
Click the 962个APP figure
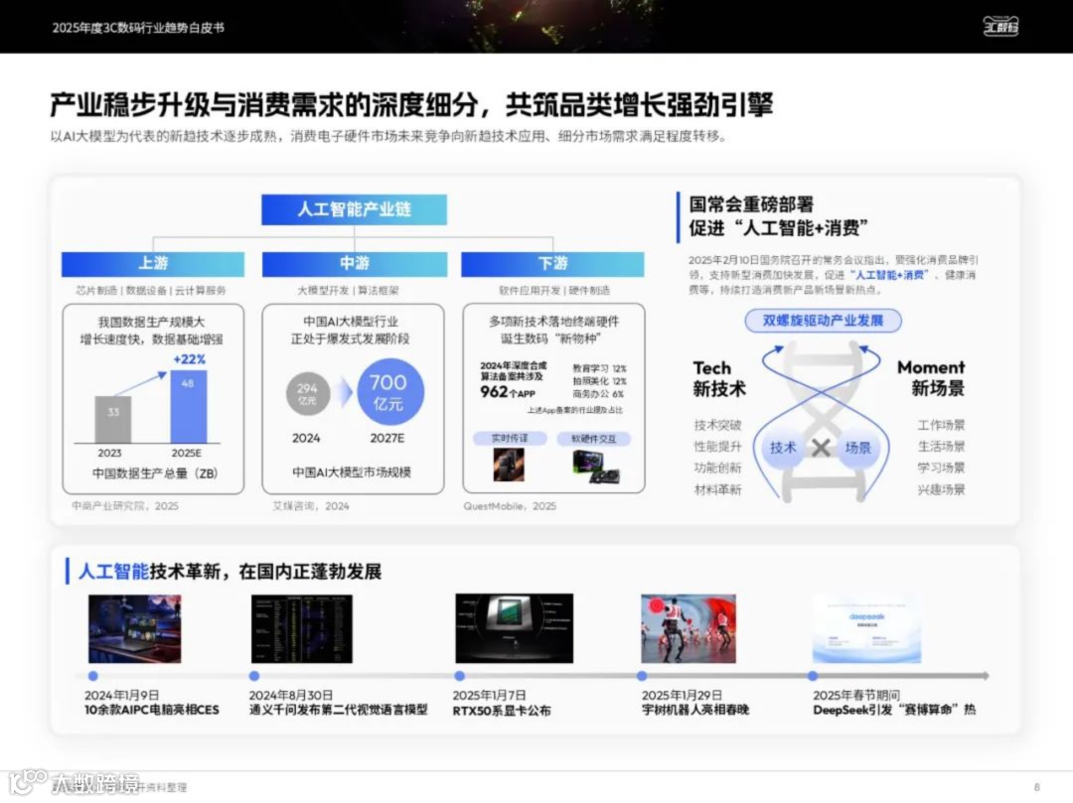pos(508,392)
